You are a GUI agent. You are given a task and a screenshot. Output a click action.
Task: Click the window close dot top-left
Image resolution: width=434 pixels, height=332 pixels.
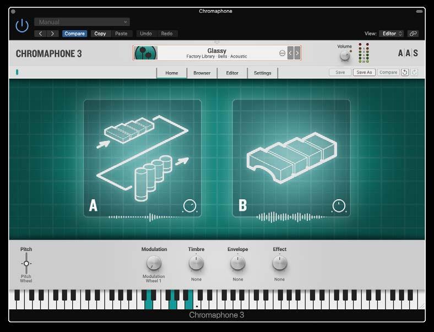pyautogui.click(x=13, y=12)
